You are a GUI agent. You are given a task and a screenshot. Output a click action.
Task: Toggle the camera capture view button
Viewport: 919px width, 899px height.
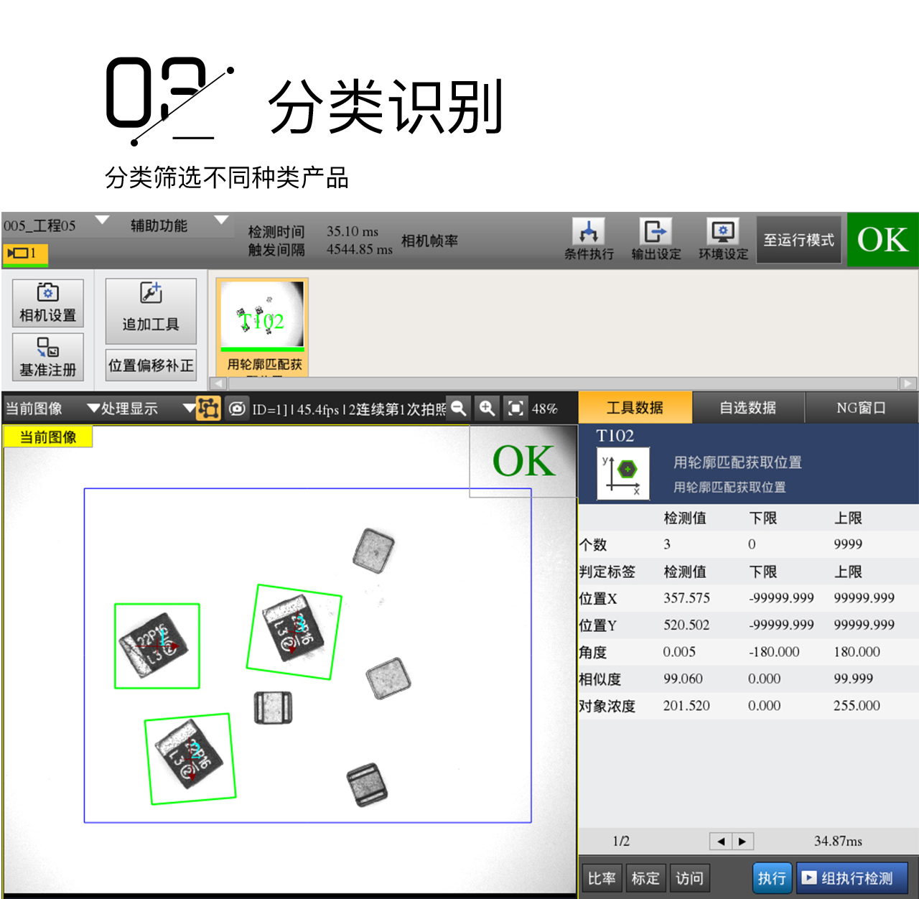coord(237,409)
